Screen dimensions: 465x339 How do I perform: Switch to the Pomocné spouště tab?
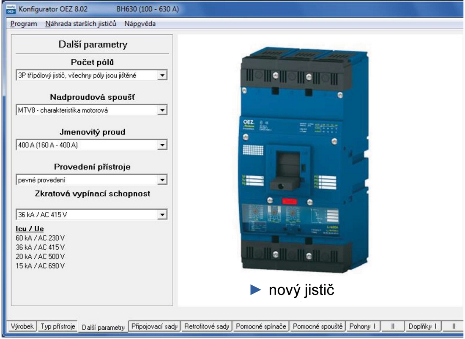[317, 326]
